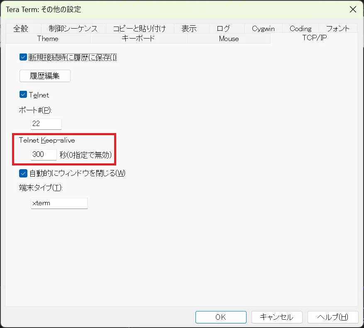Viewport: 364px width, 328px height.
Task: Open the 履歴編集 dialog
Action: (44, 76)
